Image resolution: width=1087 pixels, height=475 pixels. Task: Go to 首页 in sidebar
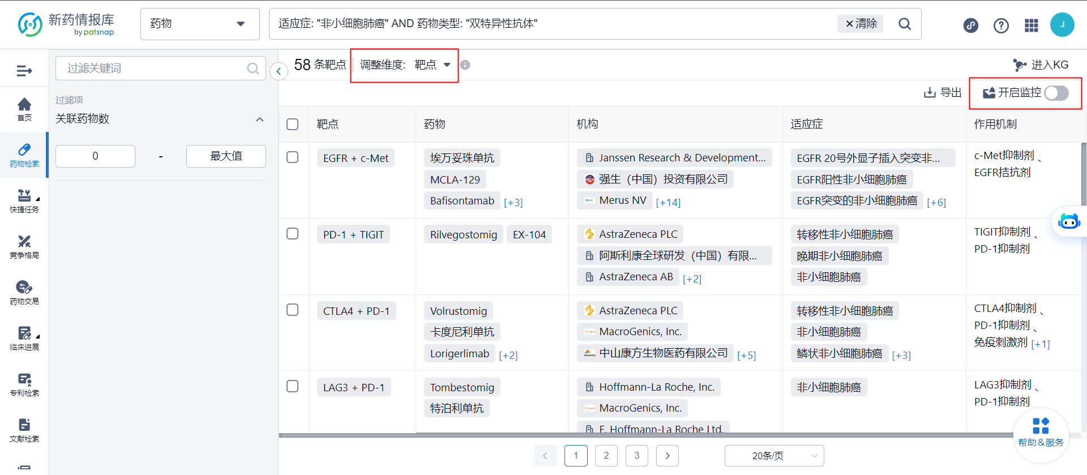pos(24,109)
